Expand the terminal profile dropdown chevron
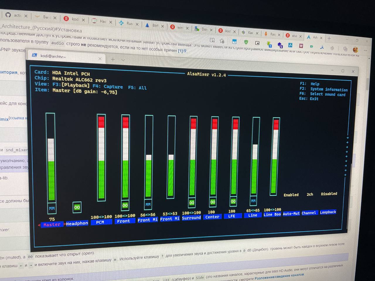This screenshot has height=281, width=375. click(123, 60)
